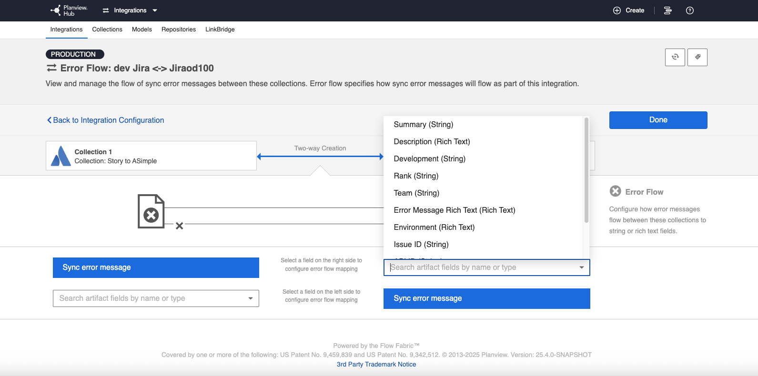Click the error document icon

pyautogui.click(x=151, y=211)
